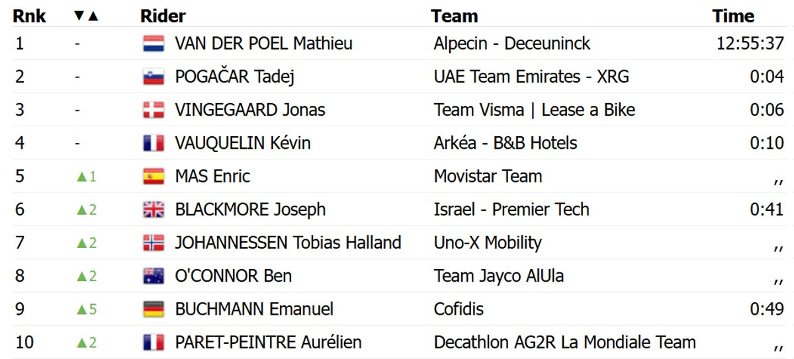The image size is (794, 359).
Task: Open the UAE Team Emirates - XRG page
Action: pos(531,77)
